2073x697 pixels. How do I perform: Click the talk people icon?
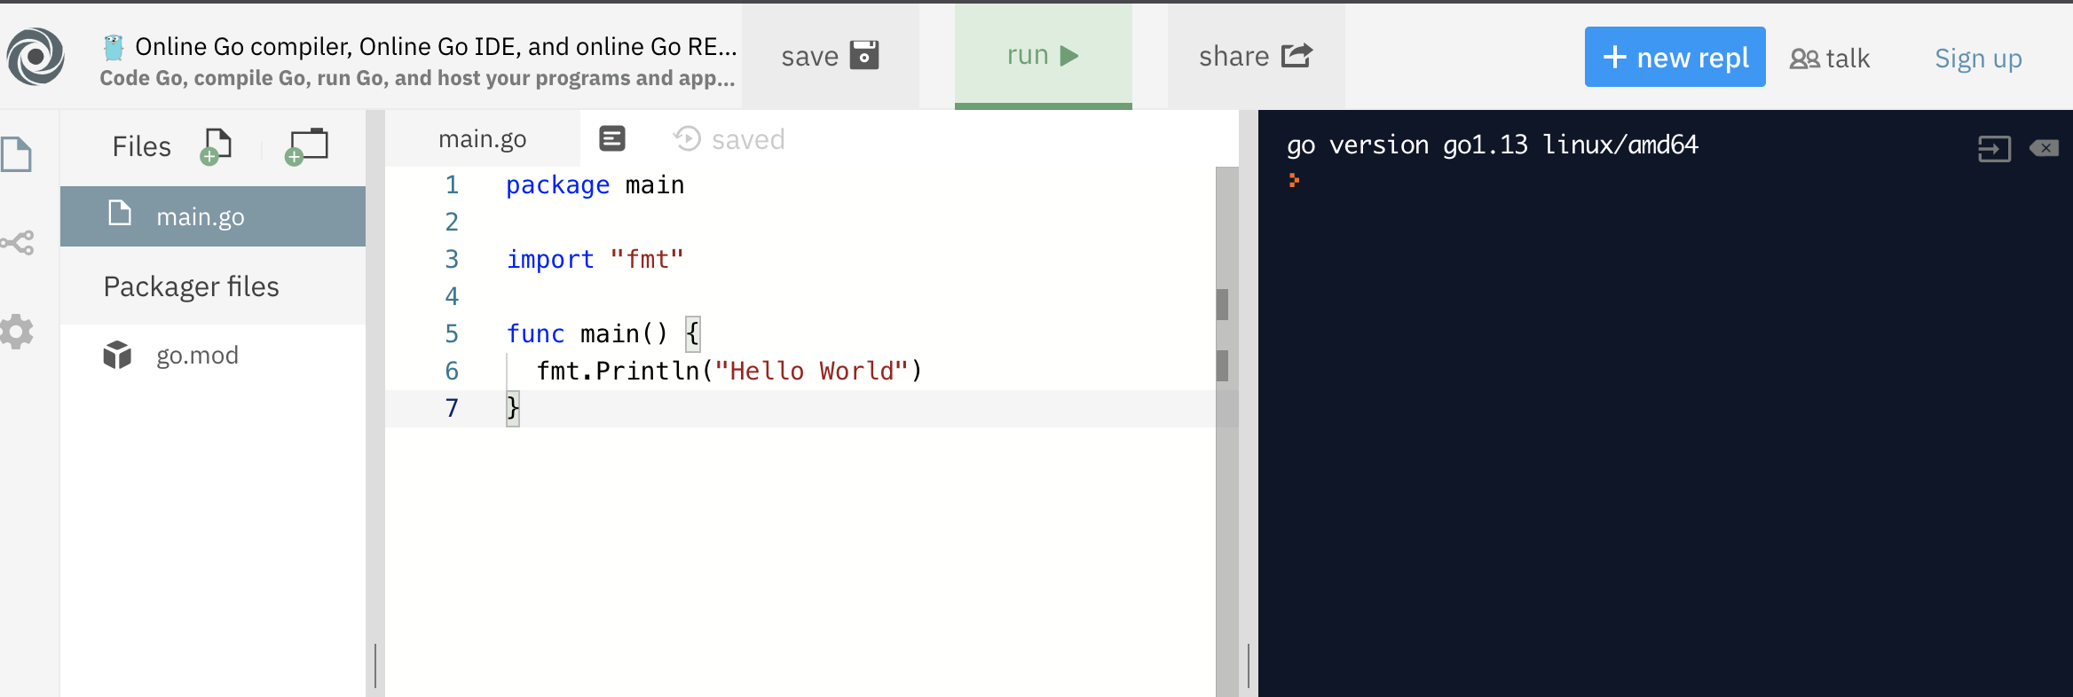tap(1804, 59)
